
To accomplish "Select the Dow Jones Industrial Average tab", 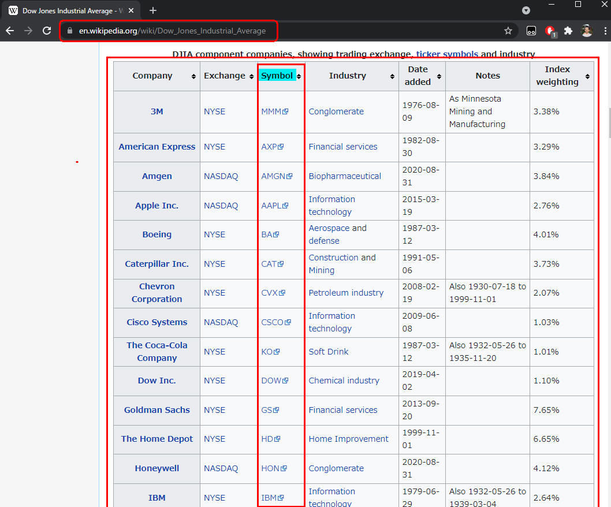I will tap(71, 10).
